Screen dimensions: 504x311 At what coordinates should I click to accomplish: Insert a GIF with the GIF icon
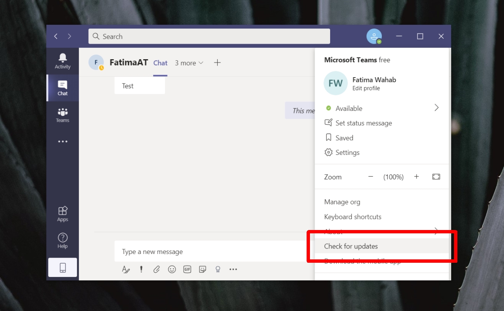coord(187,269)
